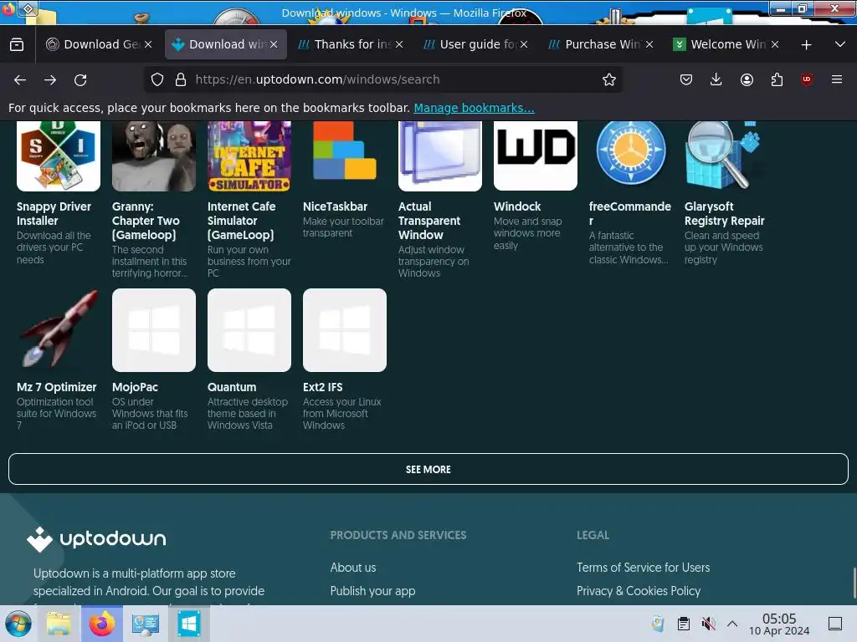Close the User guide tab
857x642 pixels.
click(x=524, y=45)
